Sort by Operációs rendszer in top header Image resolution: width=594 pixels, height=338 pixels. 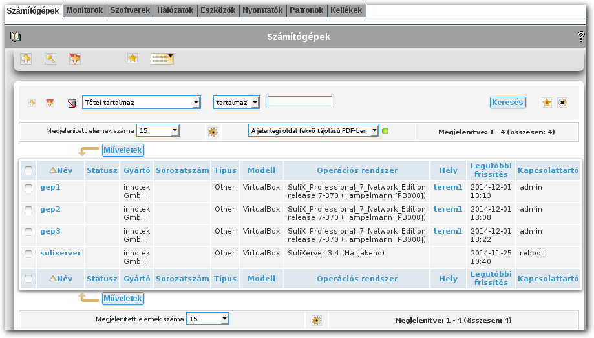(357, 170)
